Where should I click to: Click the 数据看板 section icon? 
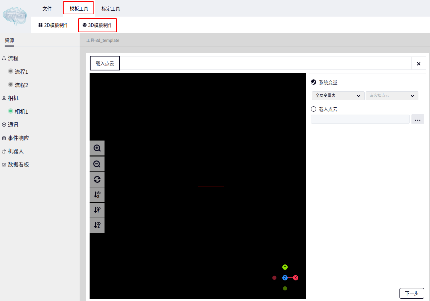pyautogui.click(x=4, y=164)
